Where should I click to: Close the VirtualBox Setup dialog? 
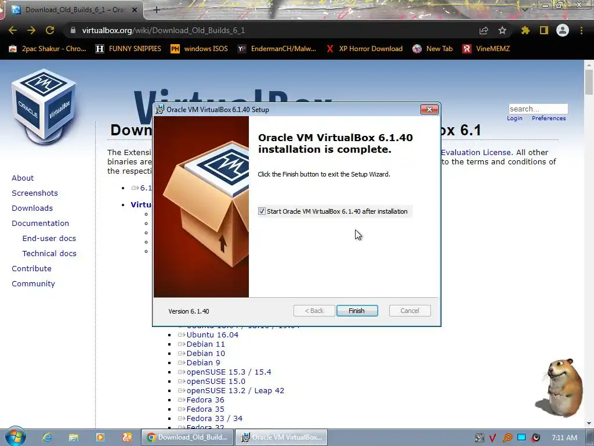(x=429, y=109)
